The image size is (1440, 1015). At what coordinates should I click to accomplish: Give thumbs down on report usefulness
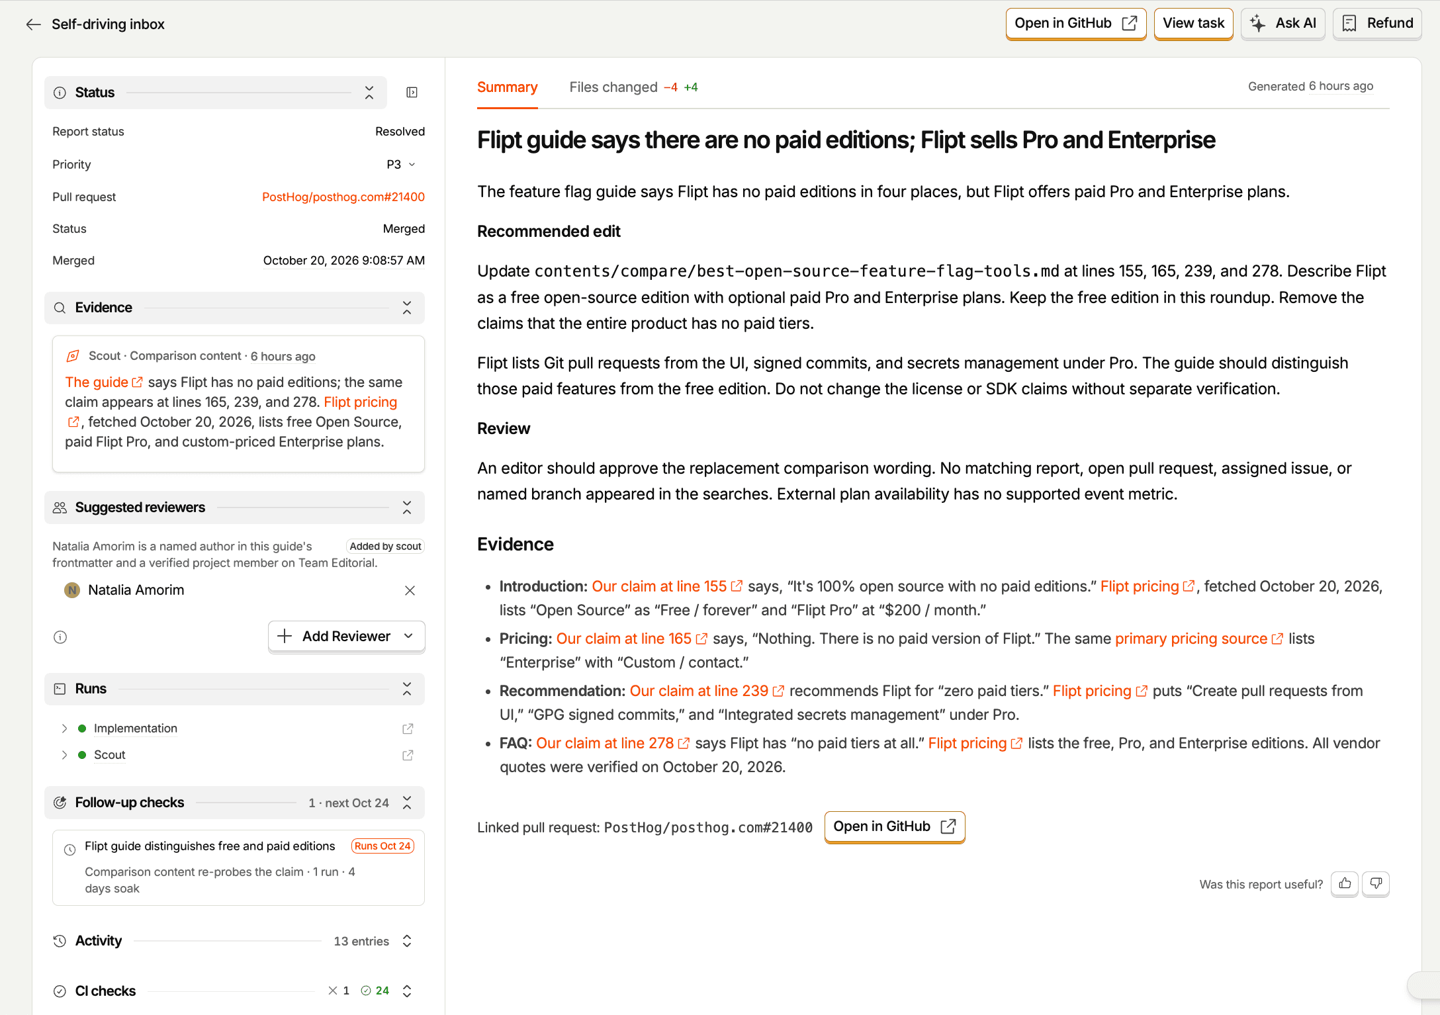tap(1376, 884)
